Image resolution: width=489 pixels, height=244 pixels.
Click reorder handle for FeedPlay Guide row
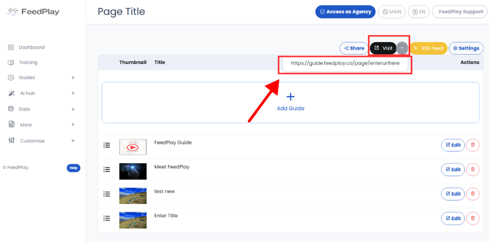[x=106, y=145]
